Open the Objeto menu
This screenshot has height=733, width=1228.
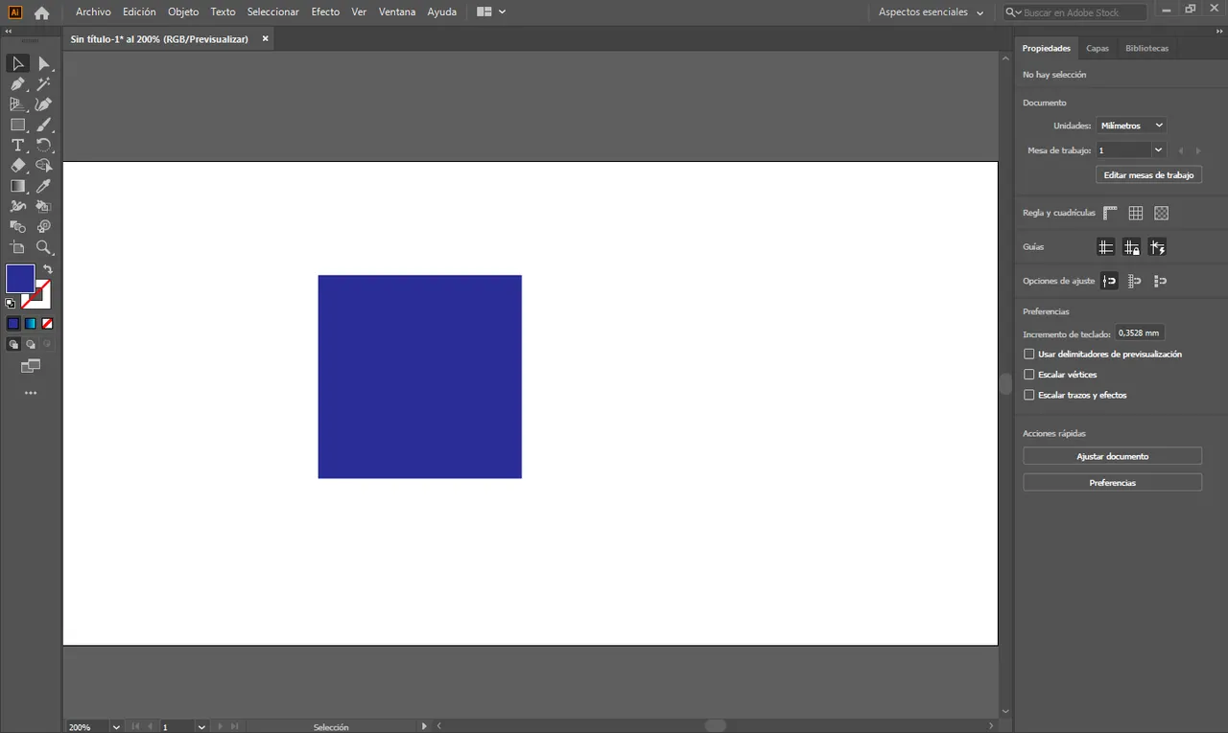pos(183,12)
